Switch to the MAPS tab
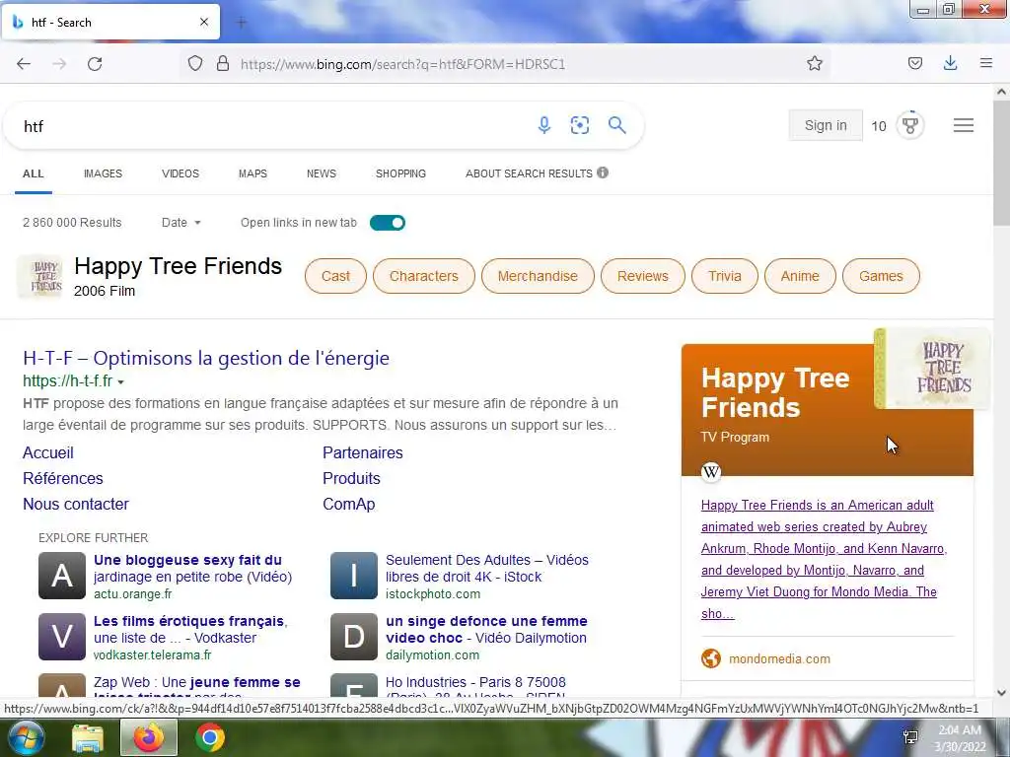The height and width of the screenshot is (757, 1010). (252, 173)
